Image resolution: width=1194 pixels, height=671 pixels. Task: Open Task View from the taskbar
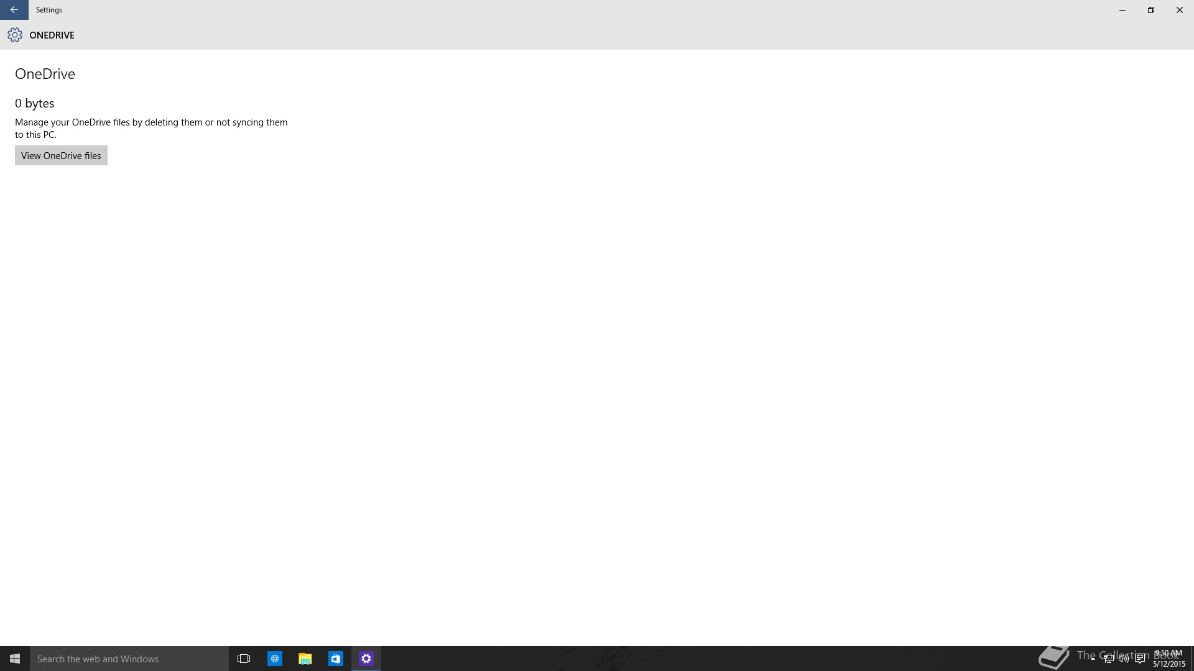click(244, 659)
